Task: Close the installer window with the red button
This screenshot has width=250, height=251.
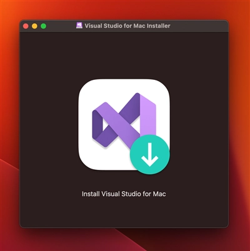Action: (x=26, y=26)
